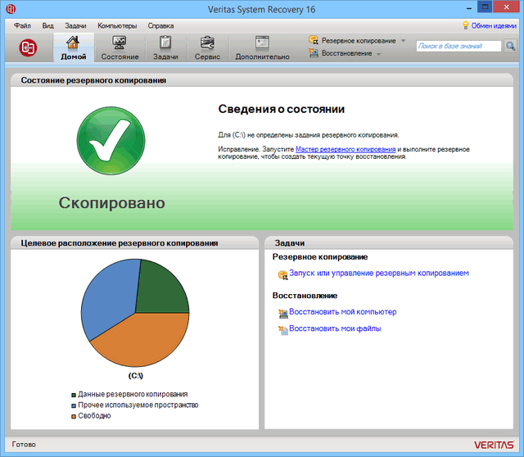
Task: Open the Состояние status view
Action: coord(120,48)
